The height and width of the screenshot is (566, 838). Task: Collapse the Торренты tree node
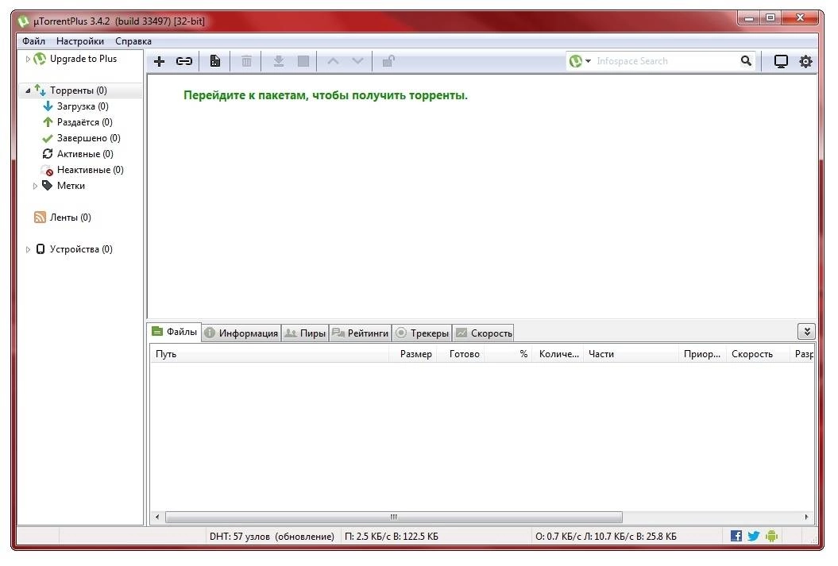coord(28,90)
